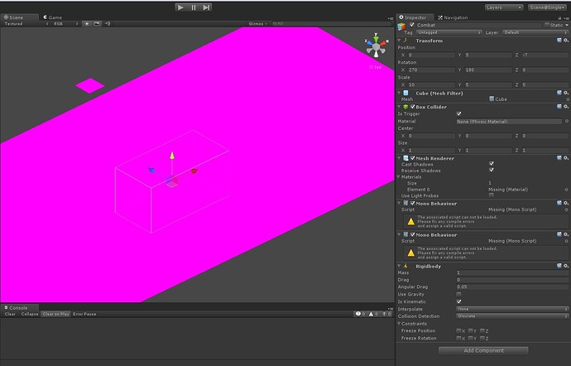Enable the Use Gravity checkbox

[x=458, y=294]
